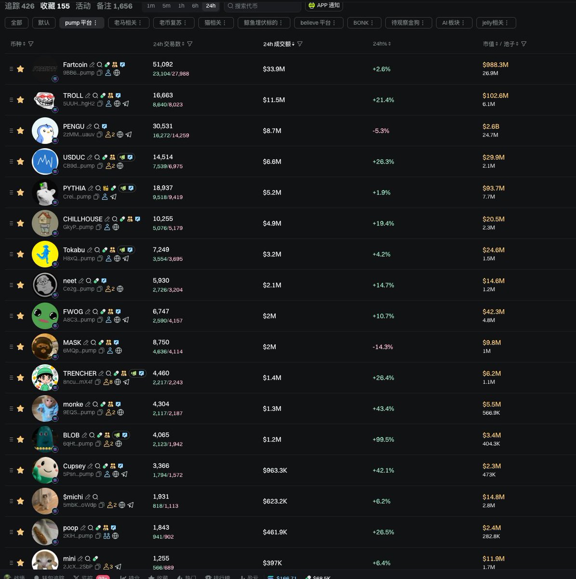This screenshot has width=576, height=579.
Task: Open the 活动 section
Action: (83, 6)
